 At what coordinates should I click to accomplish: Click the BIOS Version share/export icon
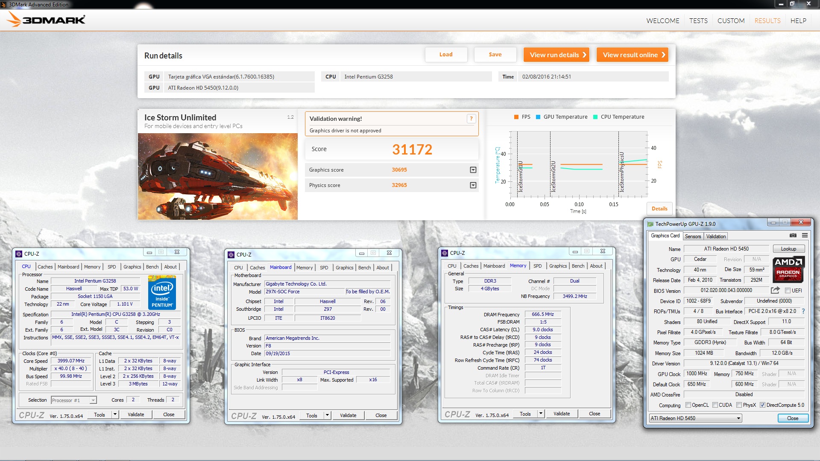(x=775, y=290)
